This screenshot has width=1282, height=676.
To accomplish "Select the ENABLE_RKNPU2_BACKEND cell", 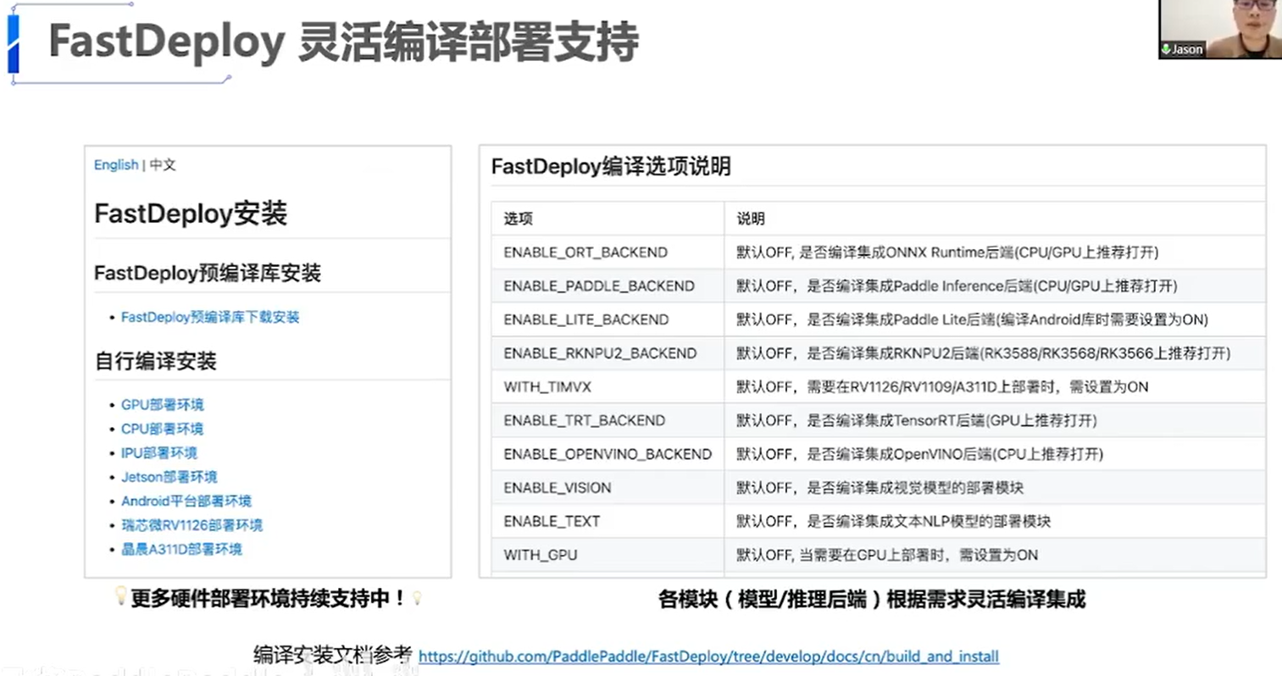I will coord(608,353).
